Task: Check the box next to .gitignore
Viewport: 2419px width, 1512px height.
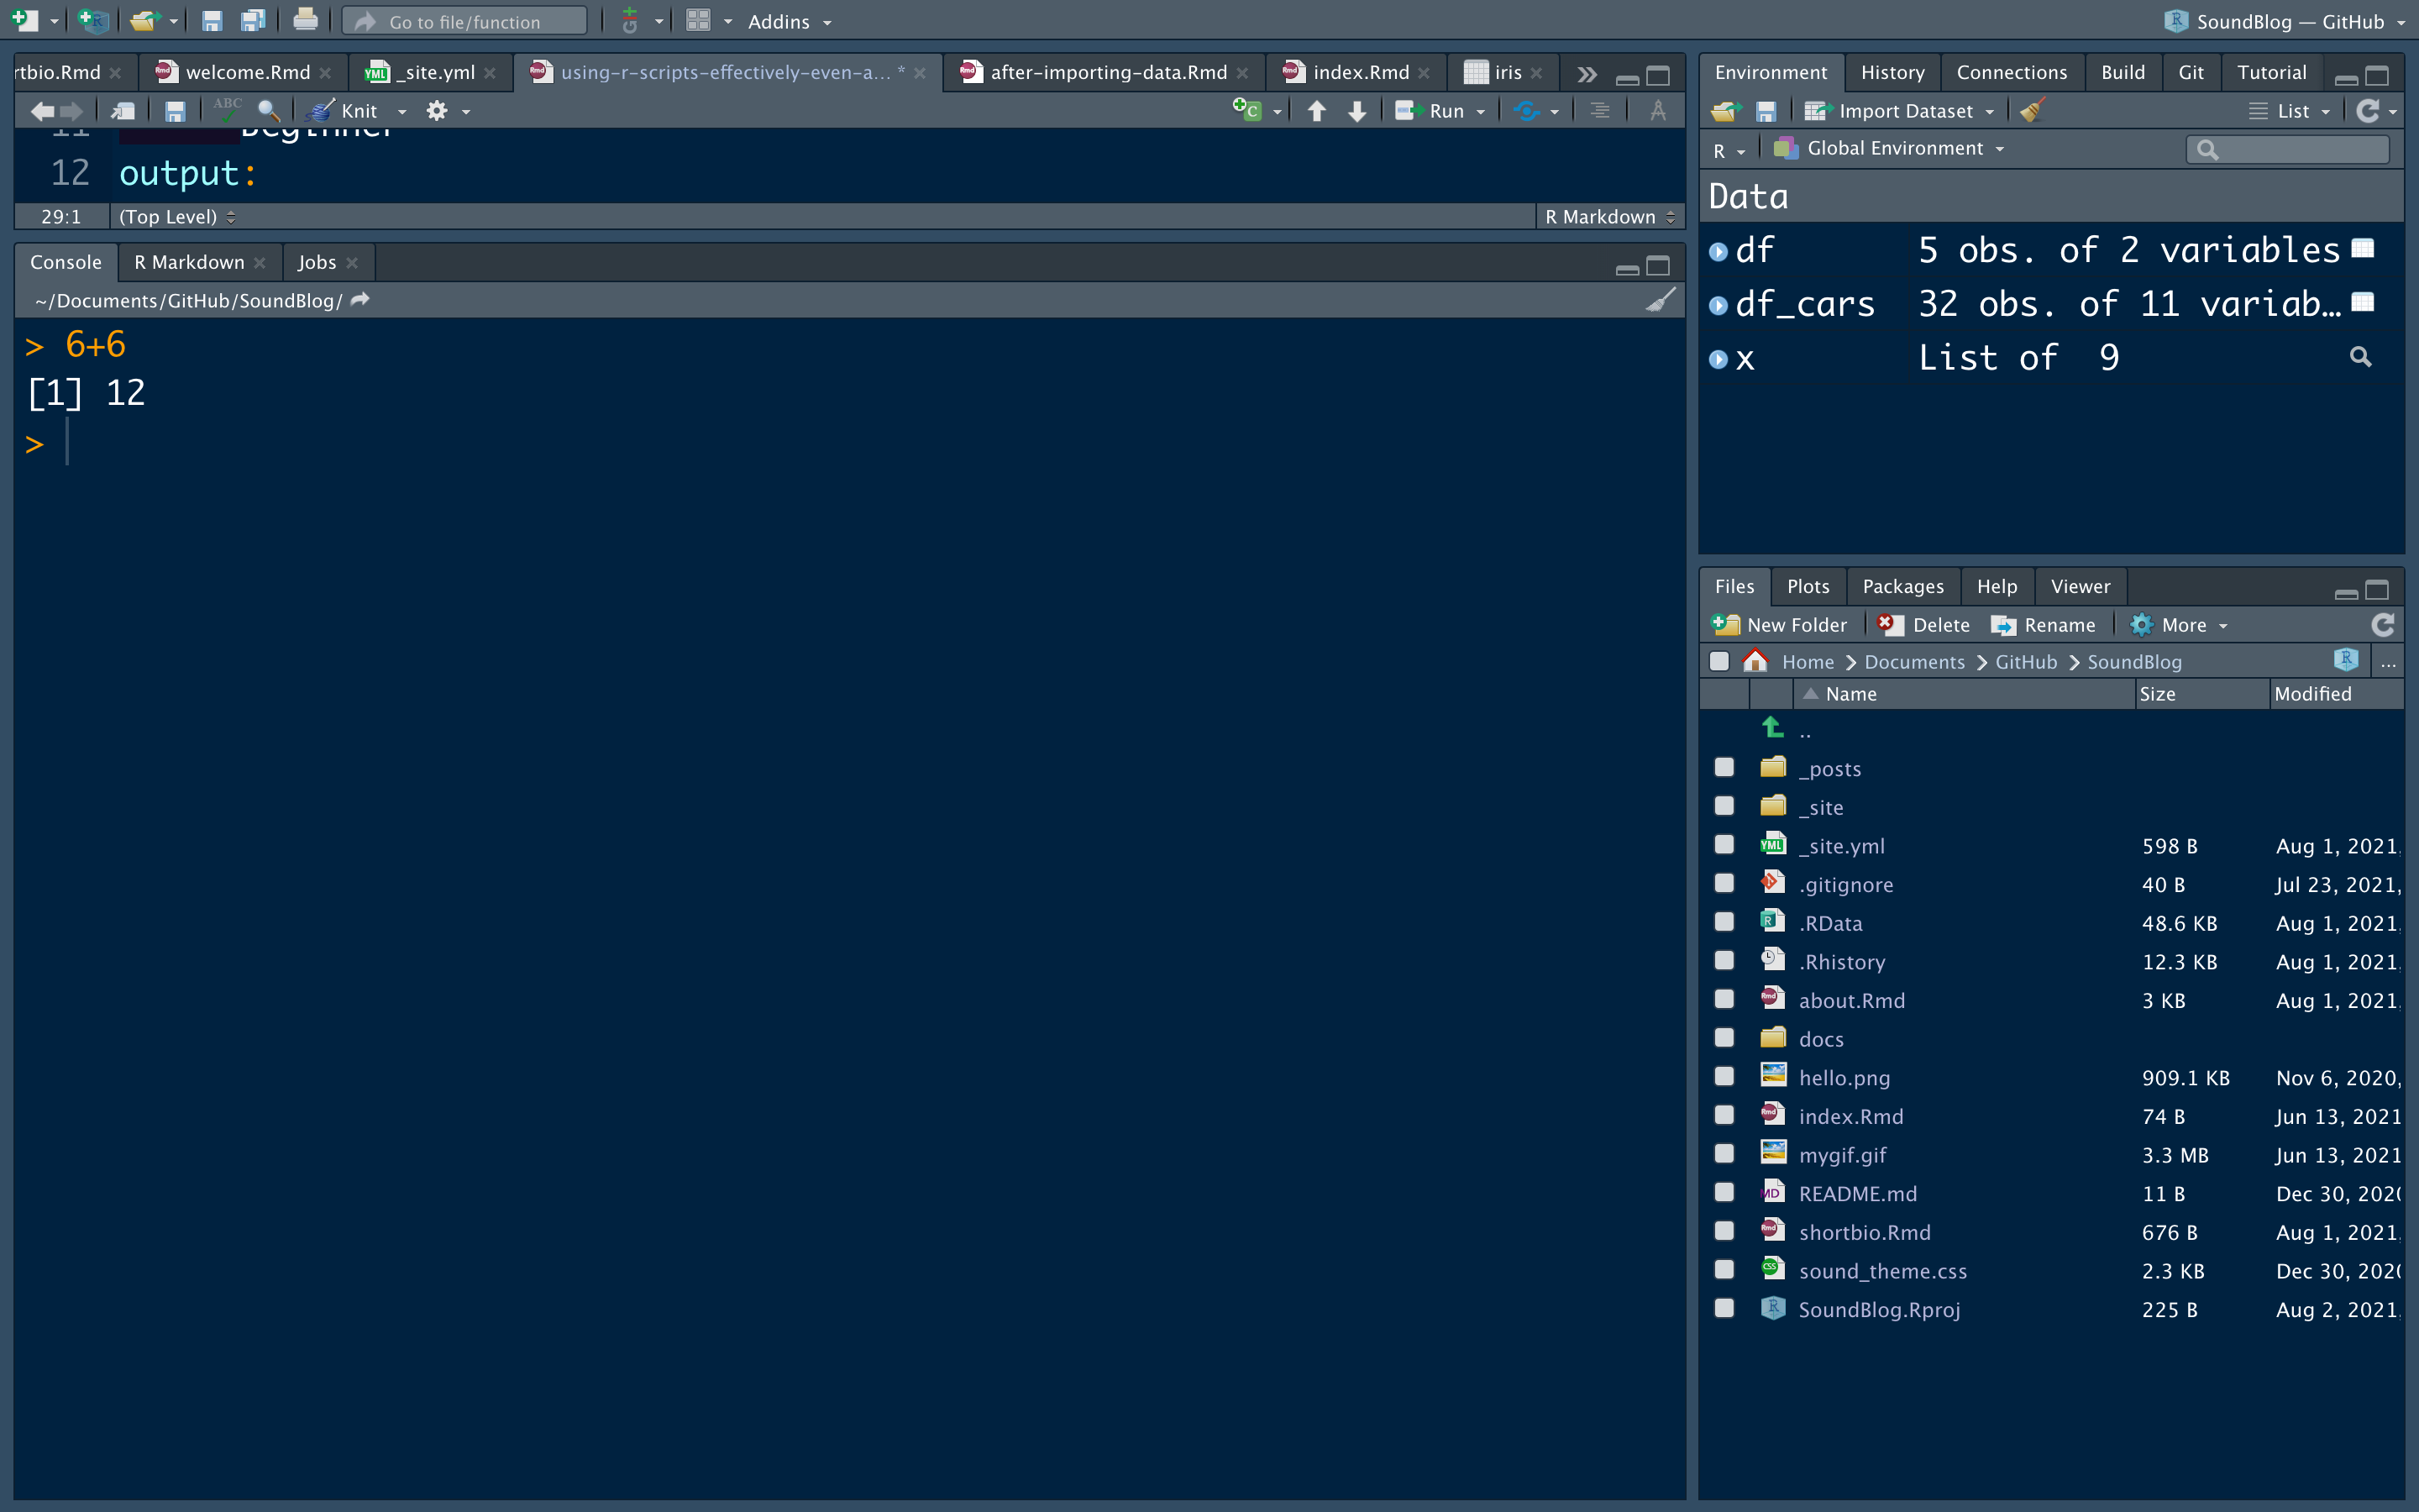Action: (x=1724, y=883)
